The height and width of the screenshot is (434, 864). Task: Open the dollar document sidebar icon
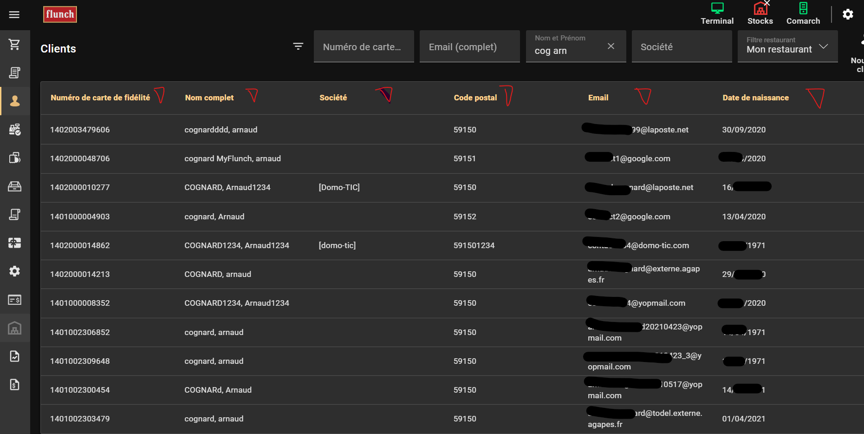[15, 385]
